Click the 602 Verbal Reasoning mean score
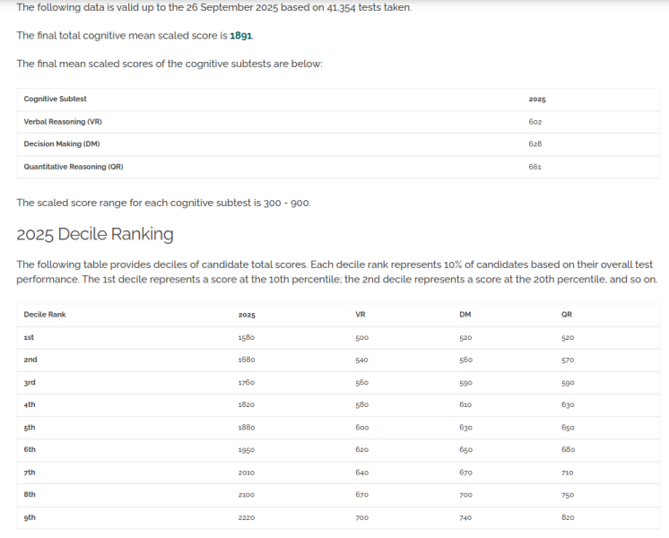The image size is (669, 538). point(535,122)
